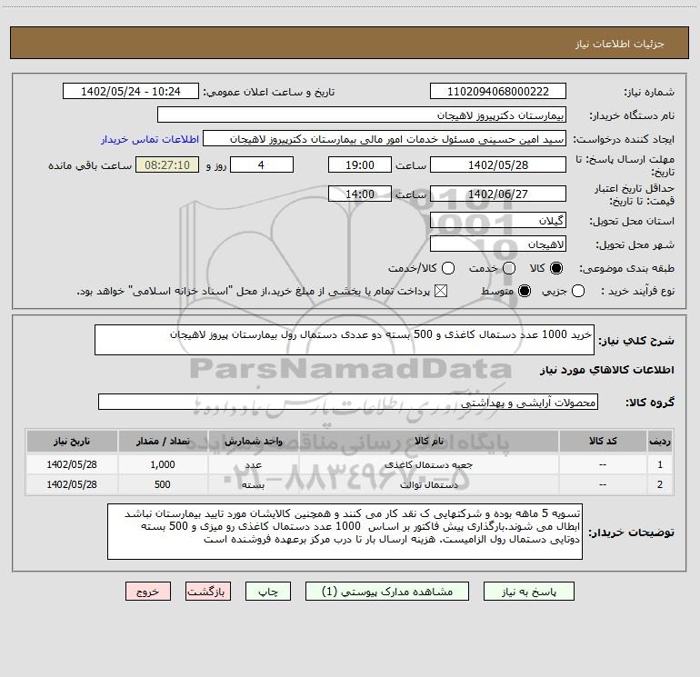Select the دستمال توالت table row
The width and height of the screenshot is (700, 677).
(350, 484)
